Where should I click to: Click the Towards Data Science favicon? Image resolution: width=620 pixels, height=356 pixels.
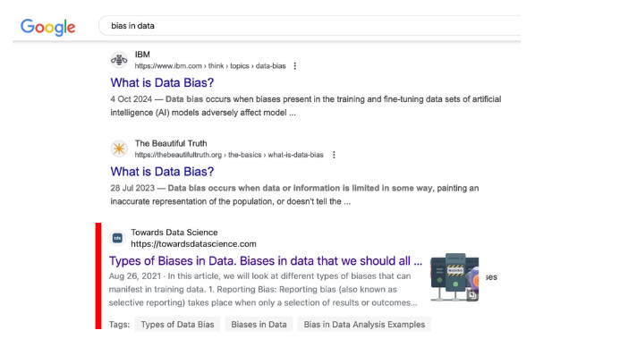coord(117,238)
